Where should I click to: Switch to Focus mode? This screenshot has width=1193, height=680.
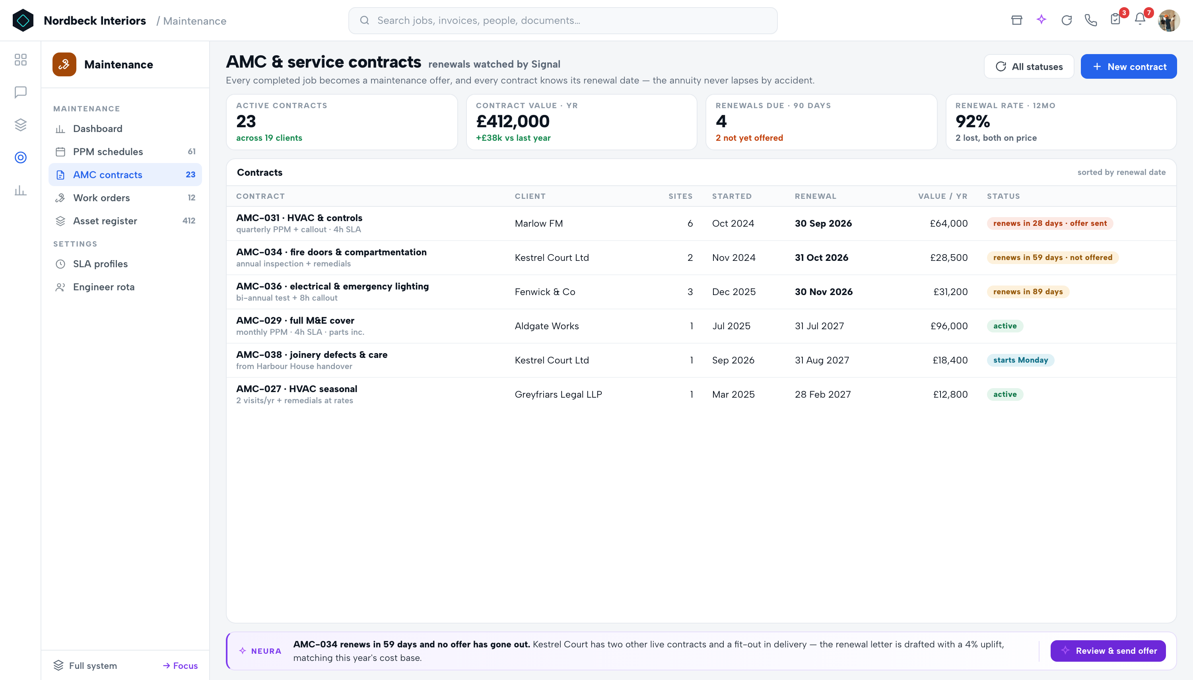180,666
